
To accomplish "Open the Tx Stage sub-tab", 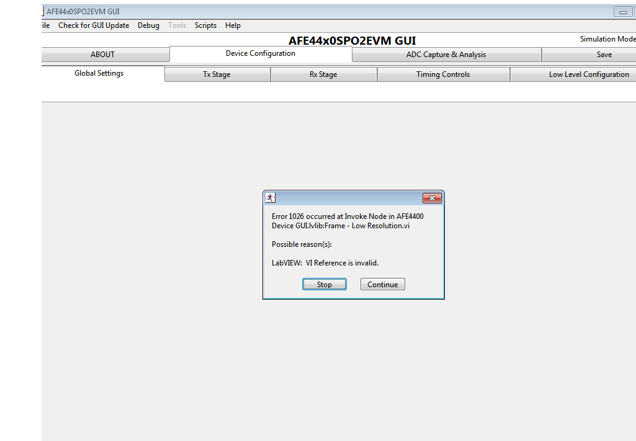I will (217, 74).
